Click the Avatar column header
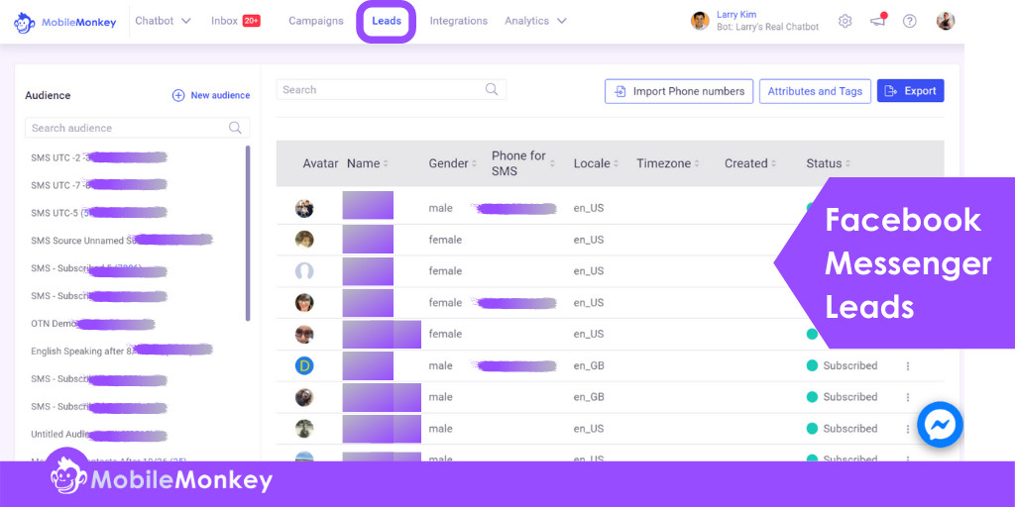This screenshot has width=1015, height=507. (320, 163)
